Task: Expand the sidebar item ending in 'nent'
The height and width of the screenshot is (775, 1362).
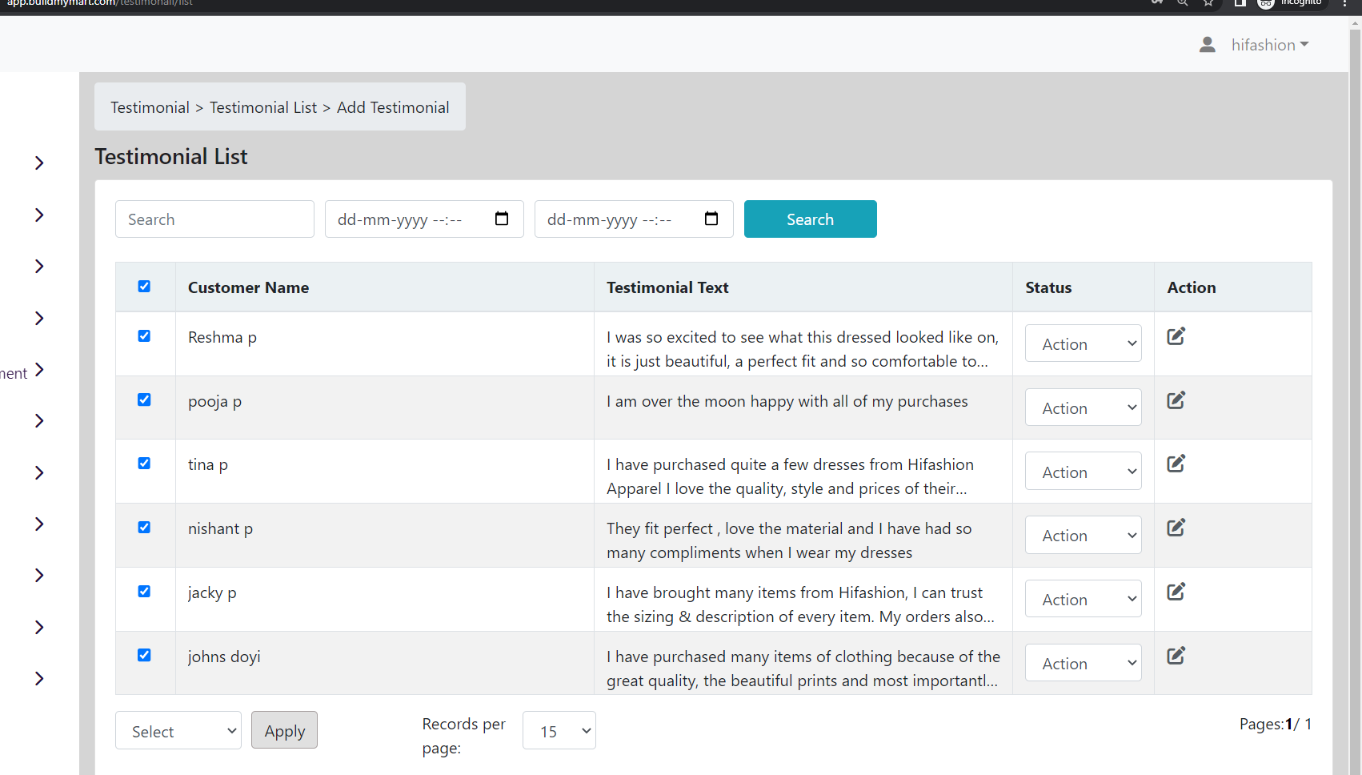Action: (39, 370)
